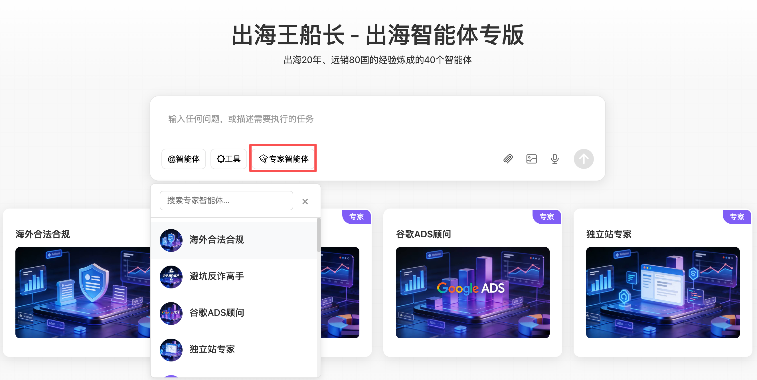Viewport: 757px width, 380px height.
Task: Click the 海外合法合规 card title
Action: click(x=43, y=234)
